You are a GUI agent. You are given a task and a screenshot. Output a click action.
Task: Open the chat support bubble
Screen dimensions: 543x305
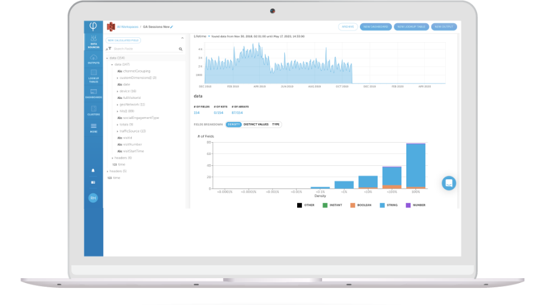point(449,182)
